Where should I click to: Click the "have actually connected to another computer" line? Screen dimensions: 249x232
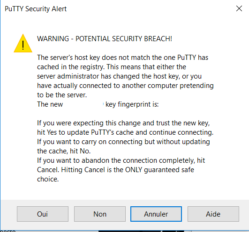[125, 86]
